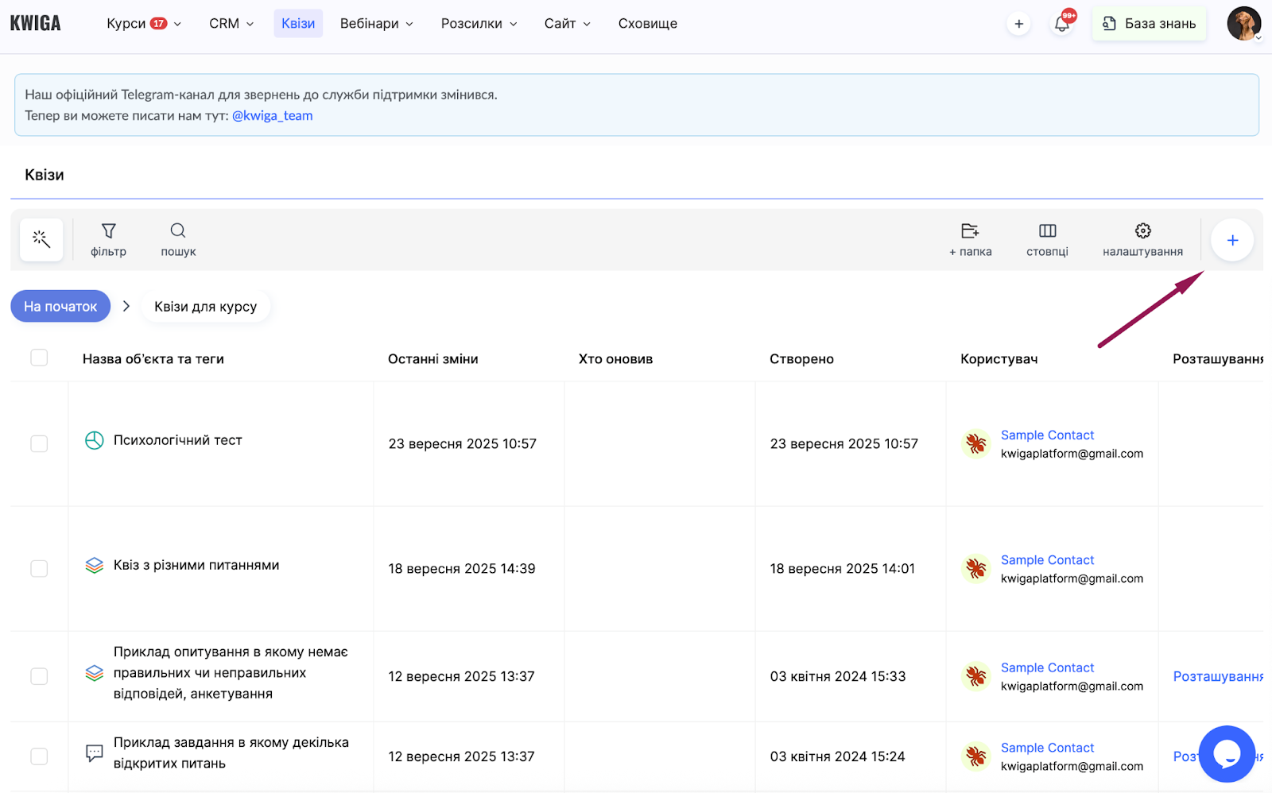Click the Хто оновив column header
This screenshot has height=793, width=1272.
pyautogui.click(x=616, y=358)
